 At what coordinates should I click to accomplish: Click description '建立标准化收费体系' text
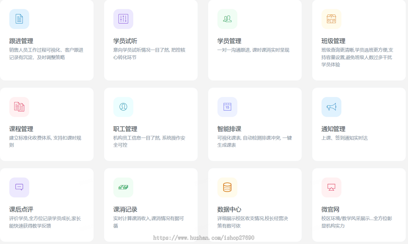coord(30,138)
